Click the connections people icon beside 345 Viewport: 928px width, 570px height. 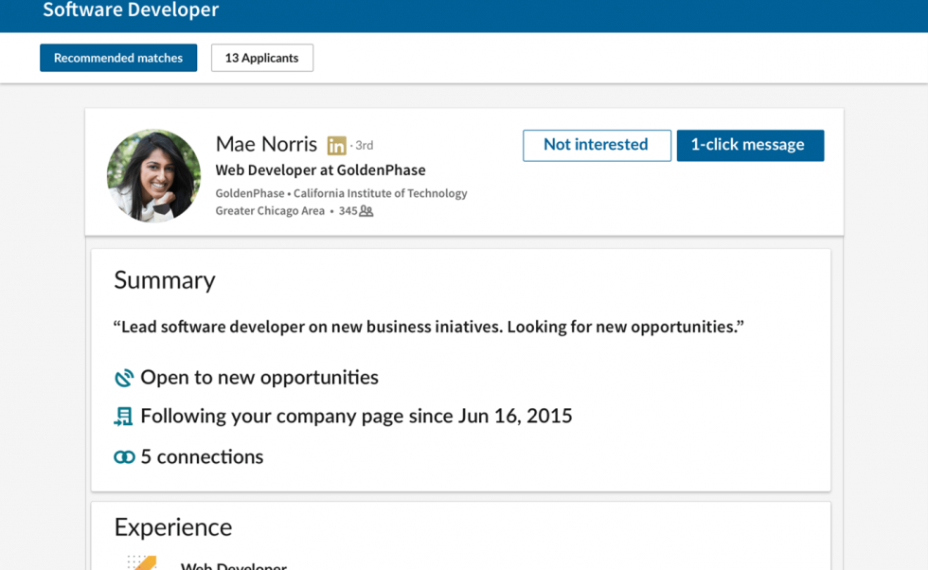click(x=366, y=211)
